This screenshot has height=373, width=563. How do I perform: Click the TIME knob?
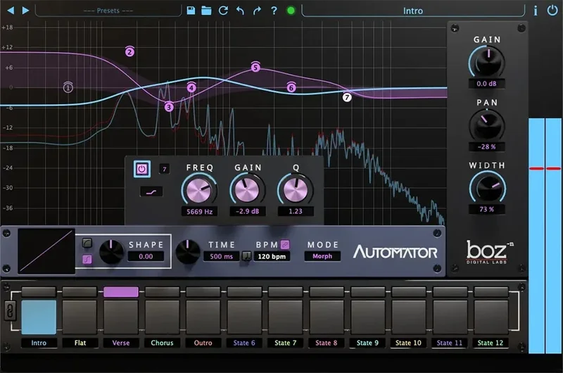click(187, 251)
